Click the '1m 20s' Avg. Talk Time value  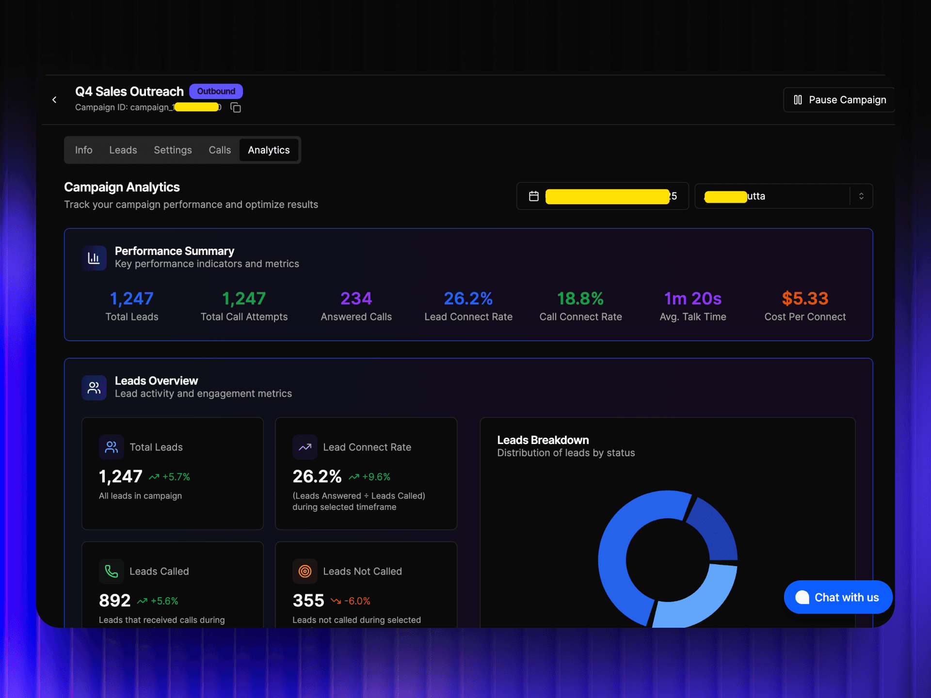[x=693, y=299]
